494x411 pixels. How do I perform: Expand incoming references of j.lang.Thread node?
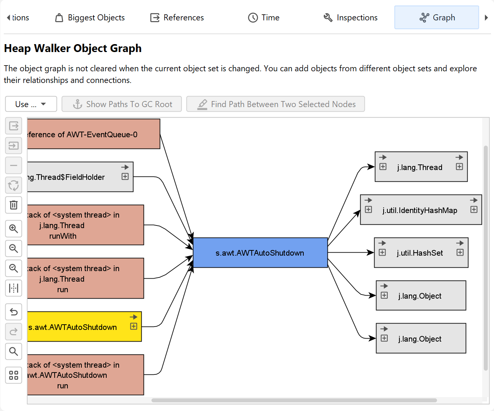coord(383,167)
